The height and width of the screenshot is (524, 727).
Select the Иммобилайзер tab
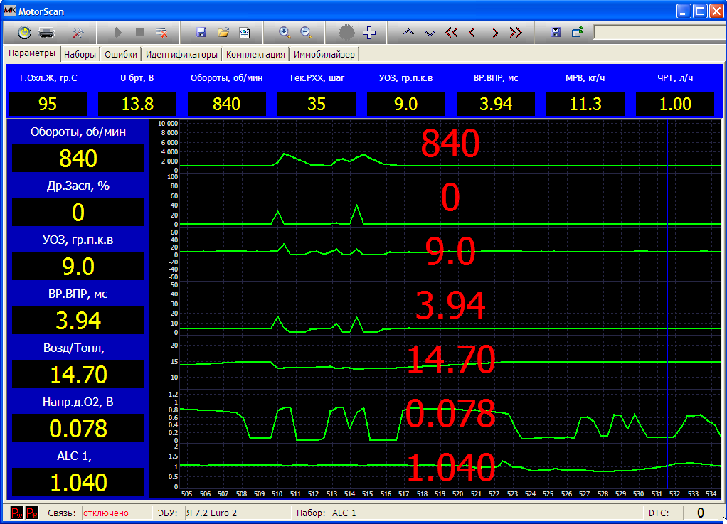click(324, 54)
